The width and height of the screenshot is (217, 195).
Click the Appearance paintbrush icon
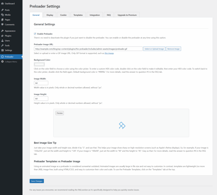tap(2, 31)
